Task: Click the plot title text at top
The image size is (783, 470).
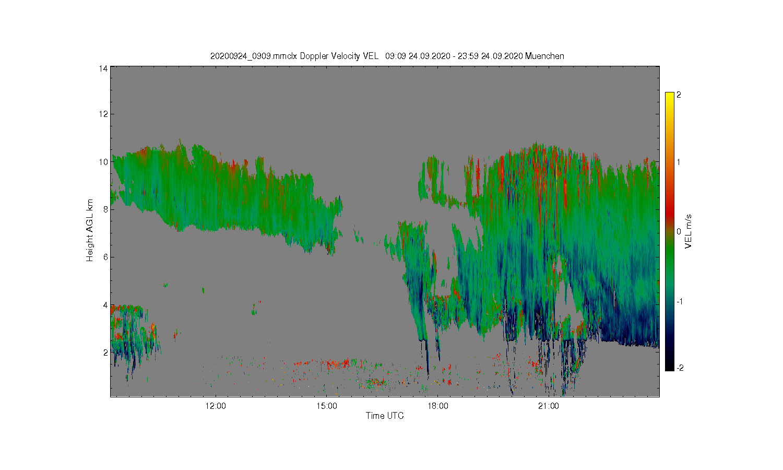Action: click(387, 56)
